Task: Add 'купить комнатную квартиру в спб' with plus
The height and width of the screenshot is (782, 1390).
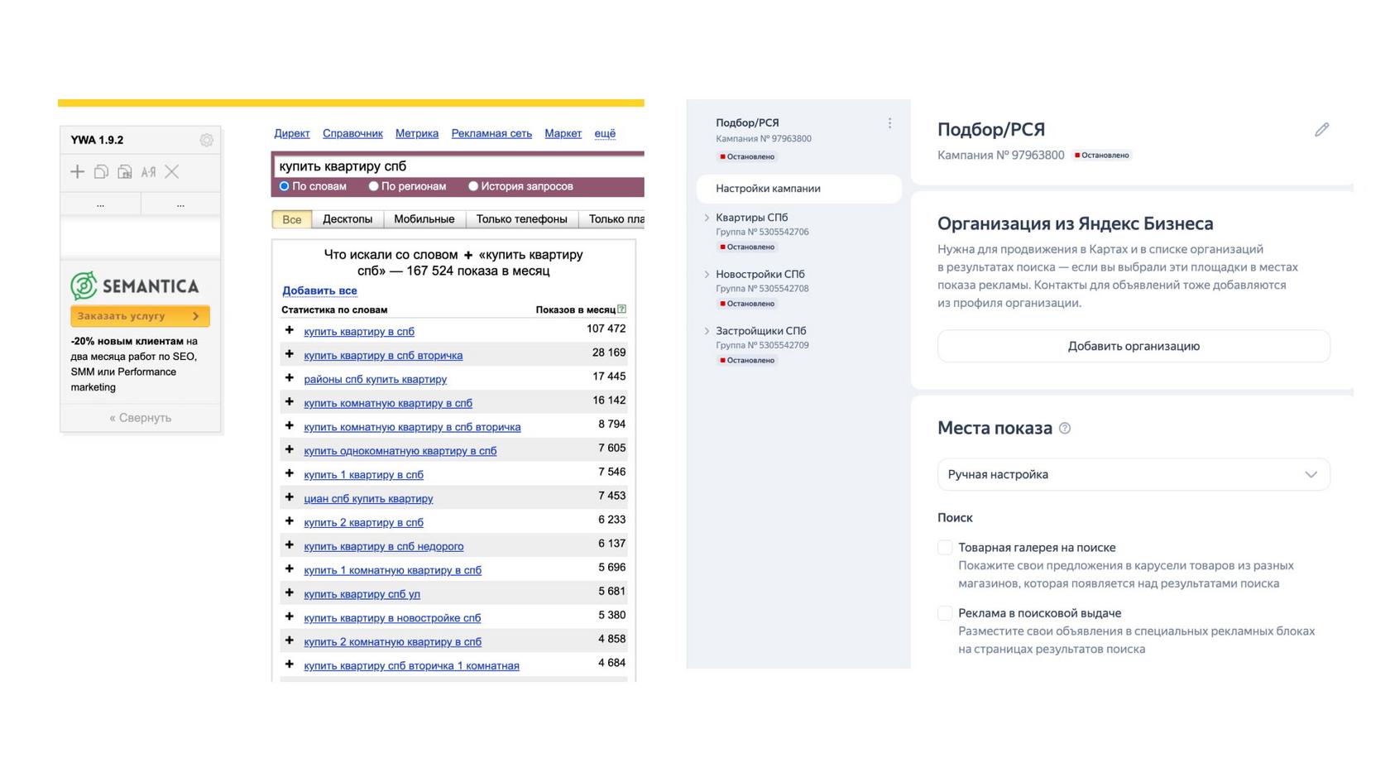Action: tap(290, 402)
